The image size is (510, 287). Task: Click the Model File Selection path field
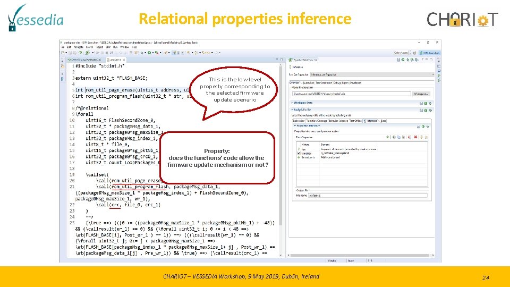pos(352,94)
